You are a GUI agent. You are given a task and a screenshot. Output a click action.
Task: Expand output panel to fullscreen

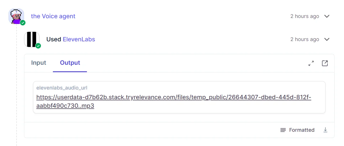[311, 63]
